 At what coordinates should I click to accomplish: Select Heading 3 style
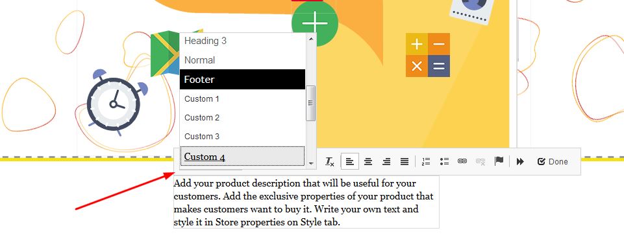[x=242, y=41]
